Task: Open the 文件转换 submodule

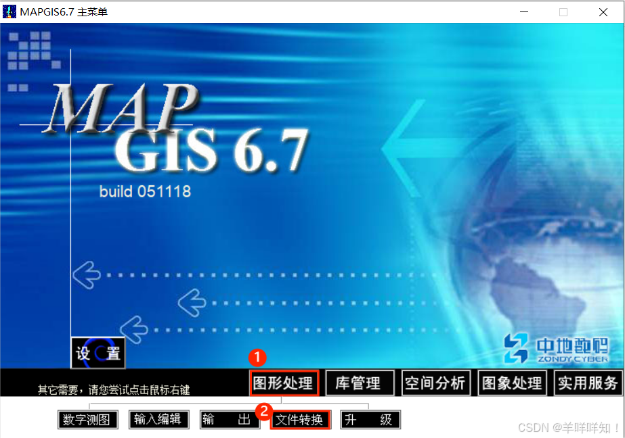Action: click(x=301, y=420)
